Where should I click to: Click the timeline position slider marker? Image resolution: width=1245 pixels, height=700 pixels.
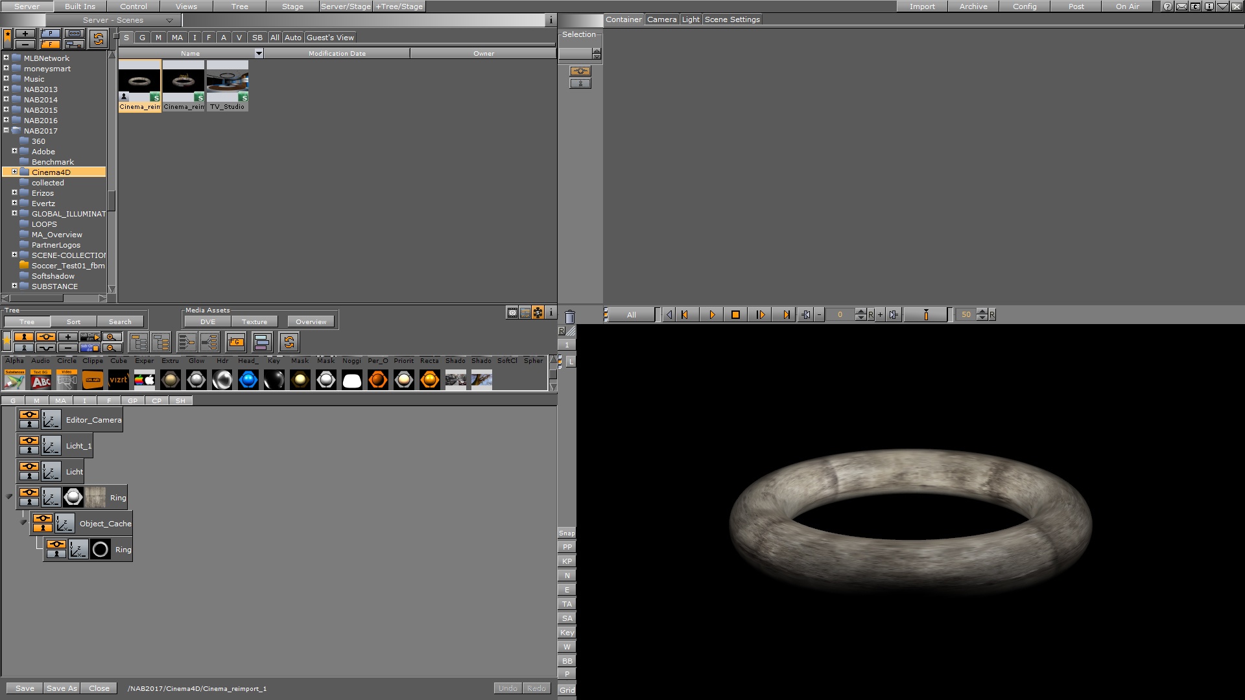pos(926,315)
